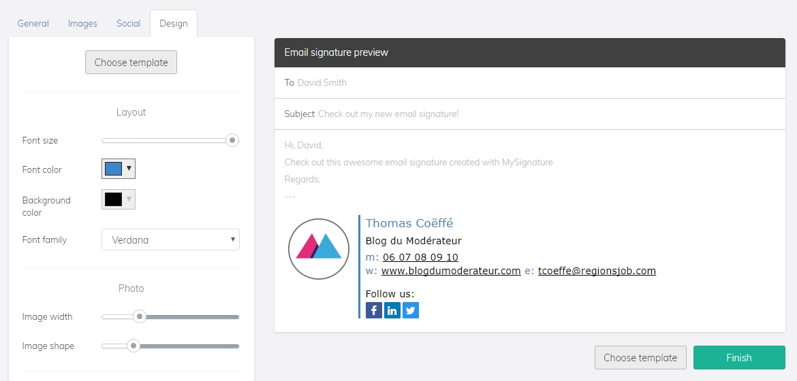The height and width of the screenshot is (381, 797).
Task: Click the Twitter icon in signature
Action: tap(411, 310)
